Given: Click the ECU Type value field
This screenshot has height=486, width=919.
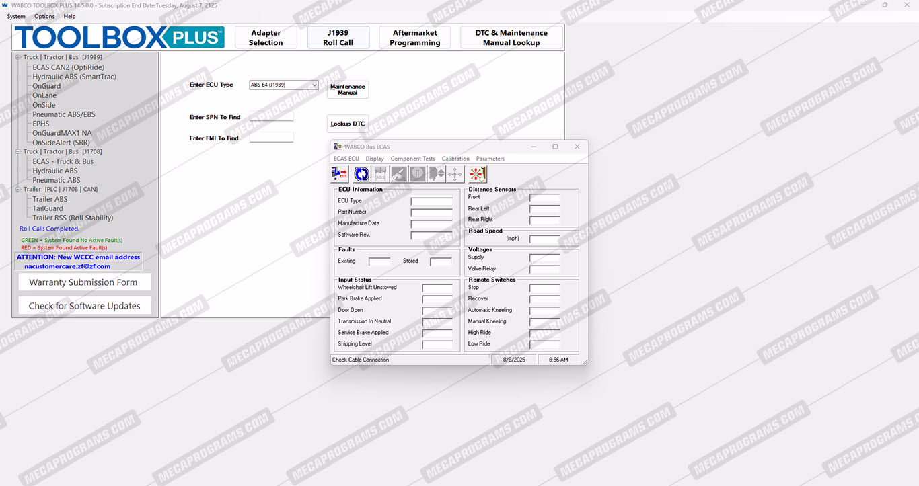Looking at the screenshot, I should (432, 201).
